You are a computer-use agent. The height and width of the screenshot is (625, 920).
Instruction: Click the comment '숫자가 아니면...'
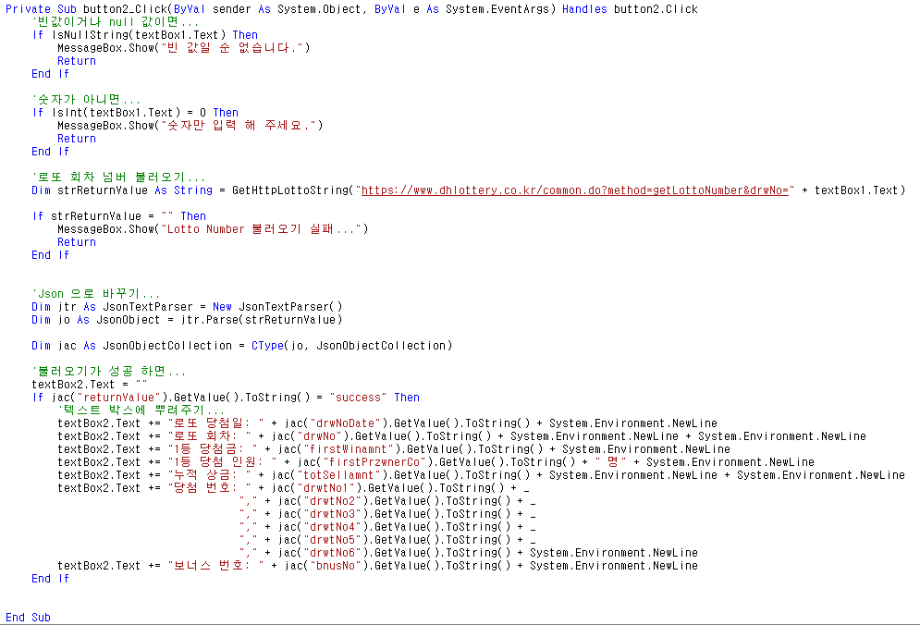(x=86, y=100)
